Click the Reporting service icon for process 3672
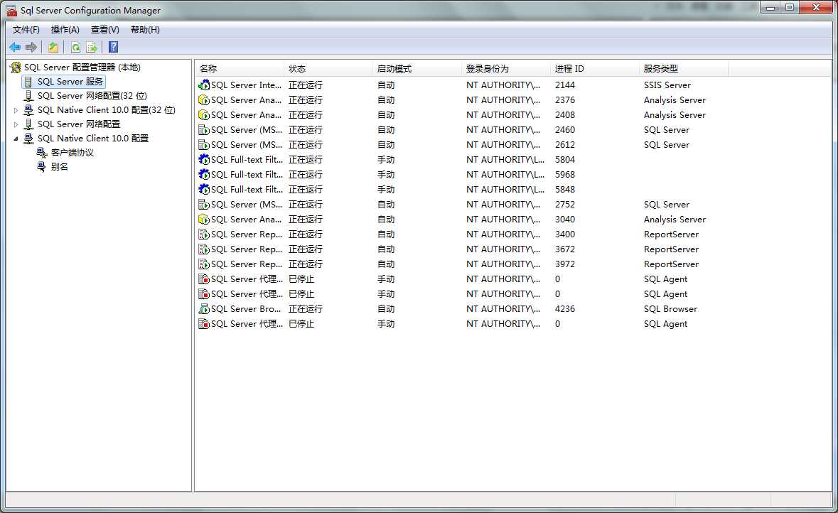Image resolution: width=838 pixels, height=513 pixels. (x=203, y=249)
